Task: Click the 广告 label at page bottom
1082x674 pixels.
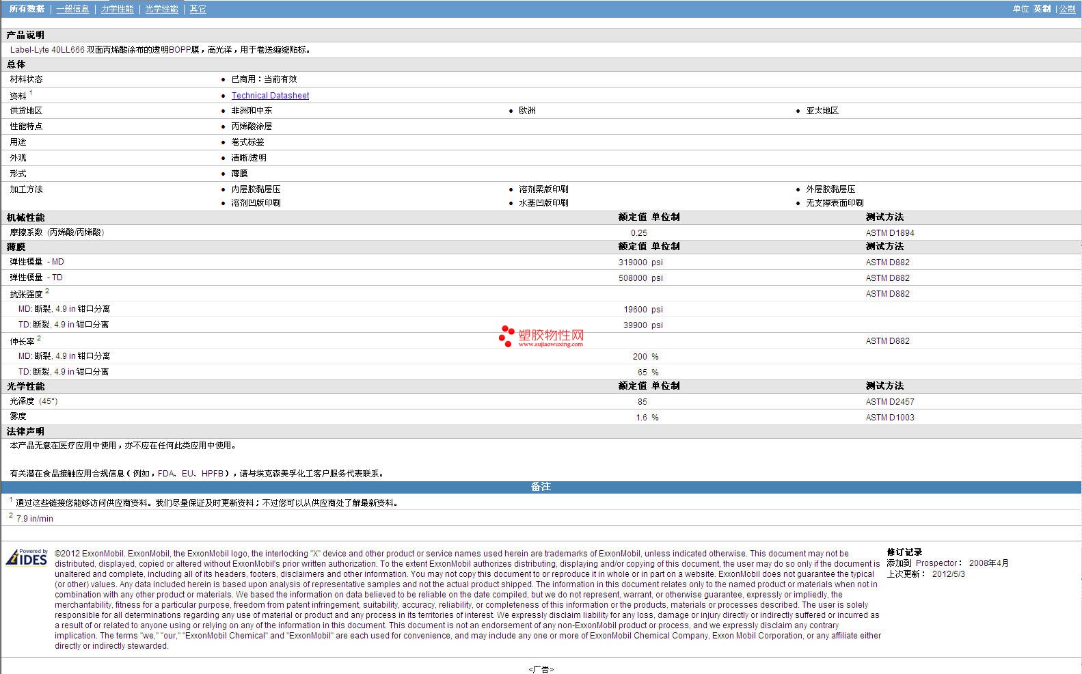Action: (541, 669)
